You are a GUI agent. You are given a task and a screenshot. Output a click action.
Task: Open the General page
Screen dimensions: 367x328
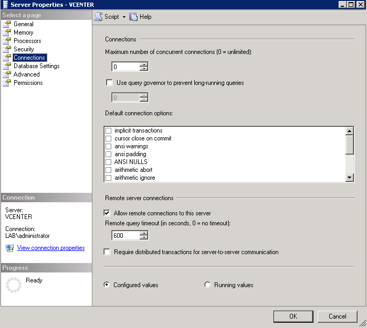coord(24,24)
